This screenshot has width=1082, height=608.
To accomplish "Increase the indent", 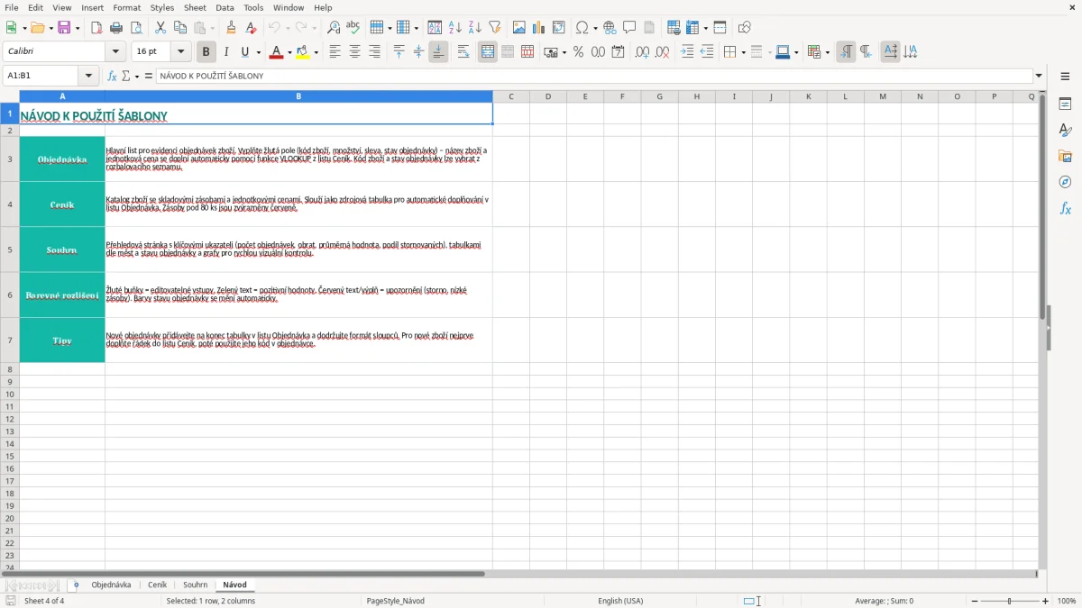I will coord(687,52).
